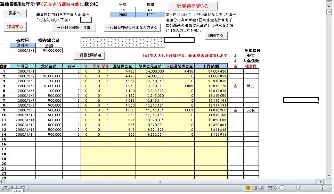Click input box below the down arrow
The width and height of the screenshot is (334, 194).
click(179, 40)
